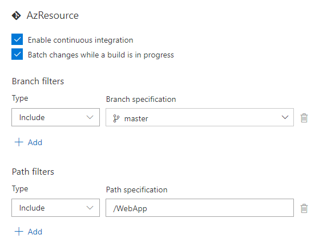
Task: Uncheck batch changes while build in progress
Action: pos(17,54)
